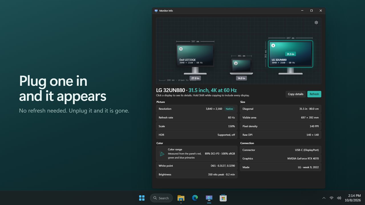This screenshot has height=205, width=365.
Task: Click the "Refresh rate" row
Action: tap(197, 118)
